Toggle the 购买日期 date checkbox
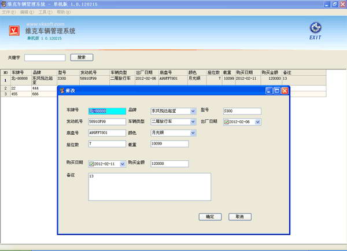Image resolution: width=347 pixels, height=251 pixels. [91, 164]
